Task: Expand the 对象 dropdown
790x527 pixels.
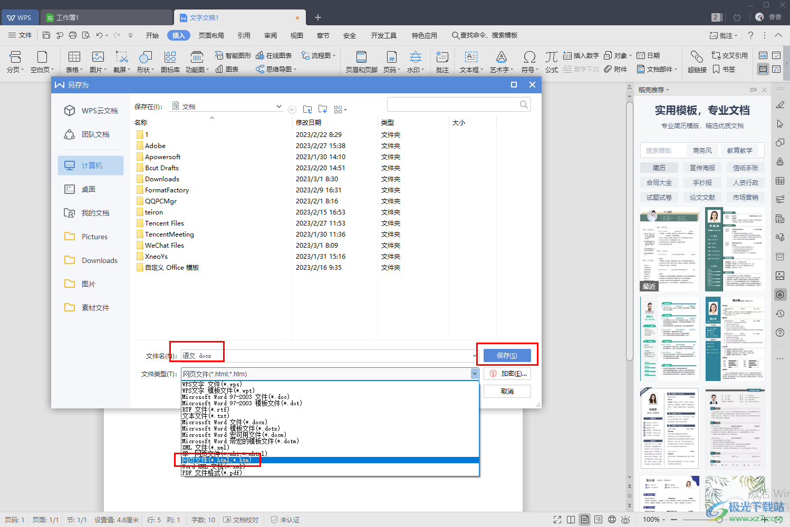Action: pos(630,55)
